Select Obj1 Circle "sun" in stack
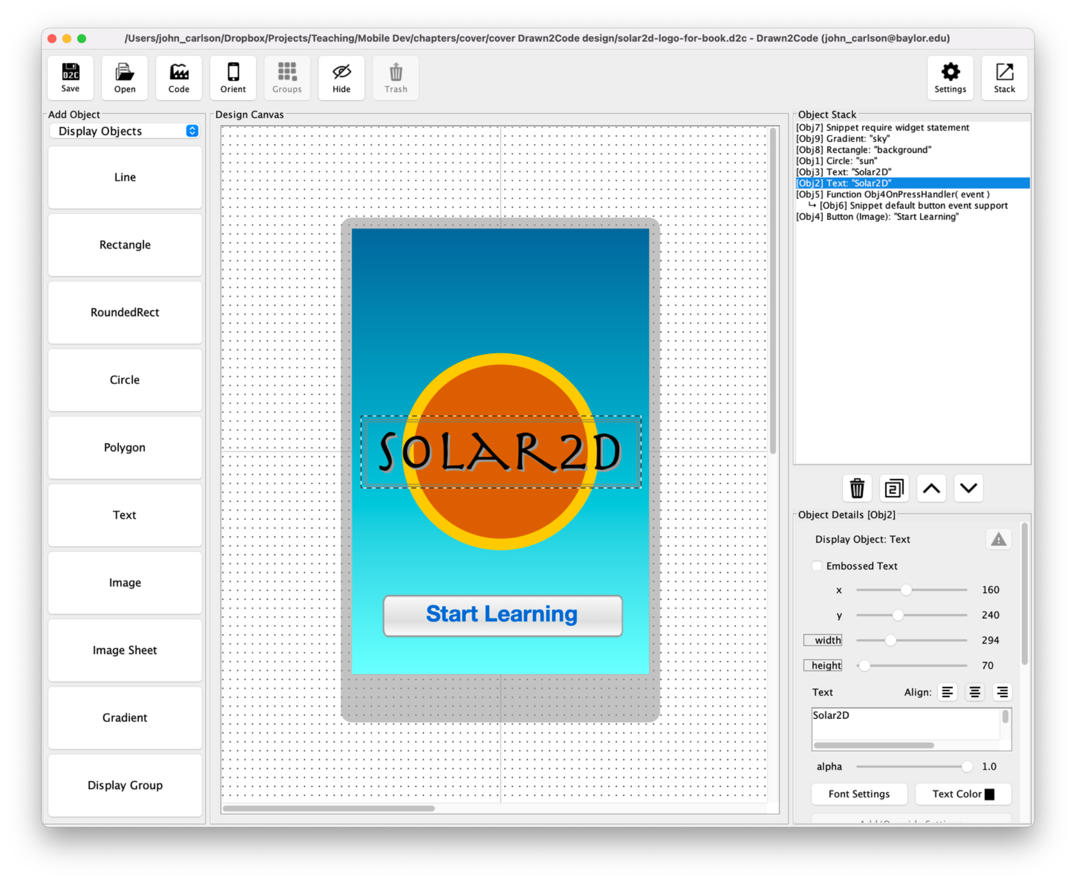1076x882 pixels. (x=913, y=161)
